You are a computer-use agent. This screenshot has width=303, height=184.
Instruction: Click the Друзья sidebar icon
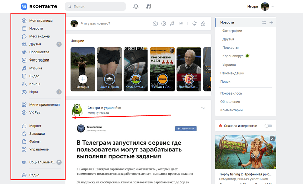point(24,44)
